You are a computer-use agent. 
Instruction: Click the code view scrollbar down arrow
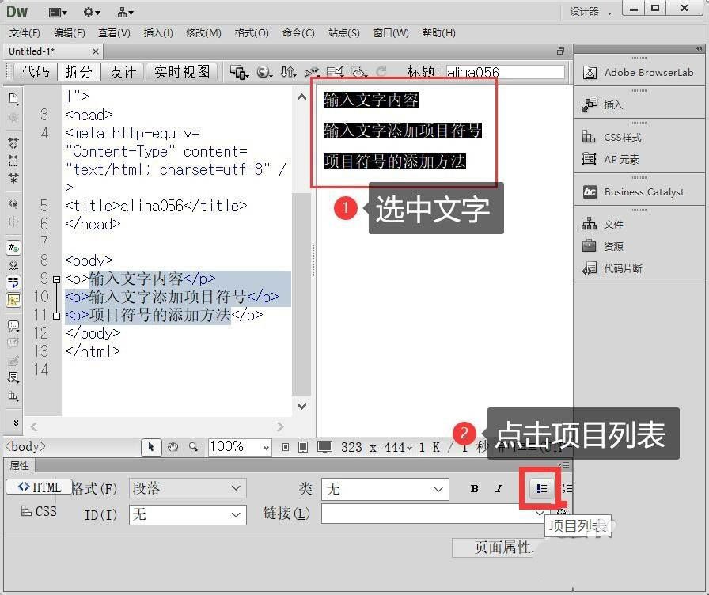[x=301, y=405]
